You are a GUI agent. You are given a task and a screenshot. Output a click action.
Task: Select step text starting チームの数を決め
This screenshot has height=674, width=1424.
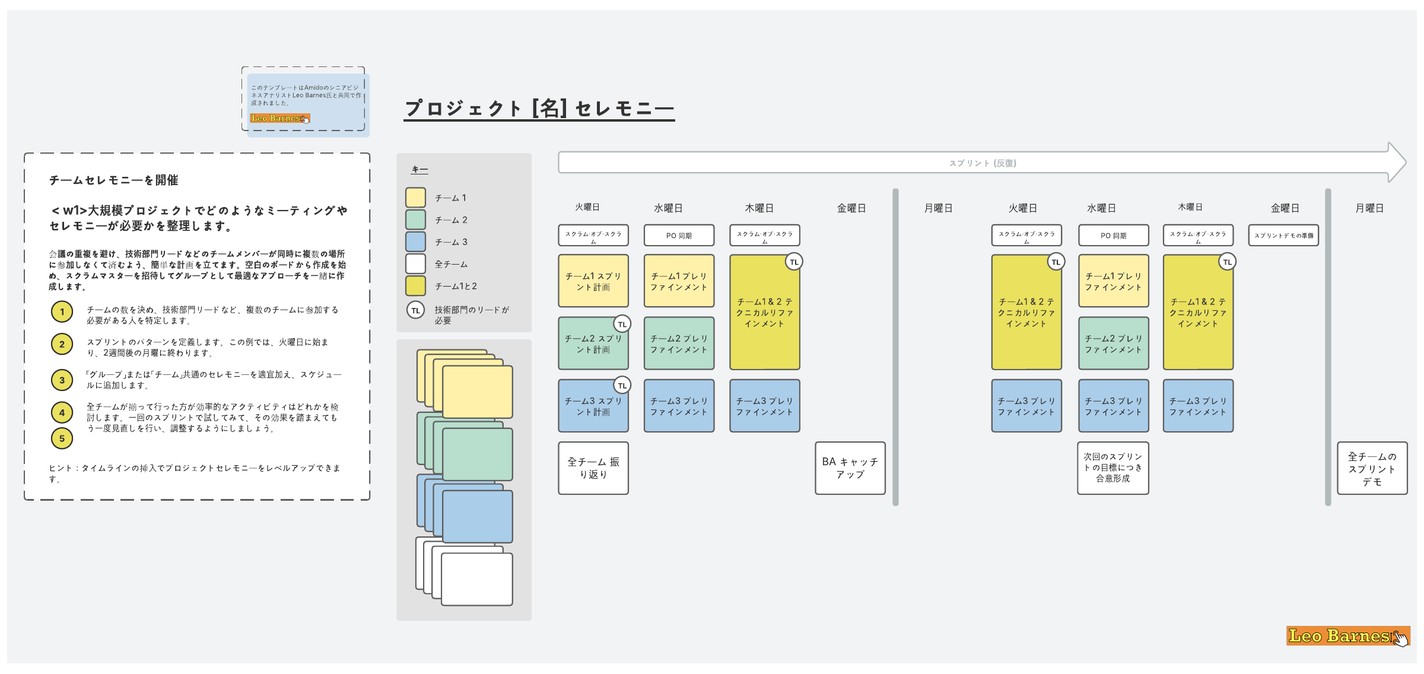[x=212, y=315]
